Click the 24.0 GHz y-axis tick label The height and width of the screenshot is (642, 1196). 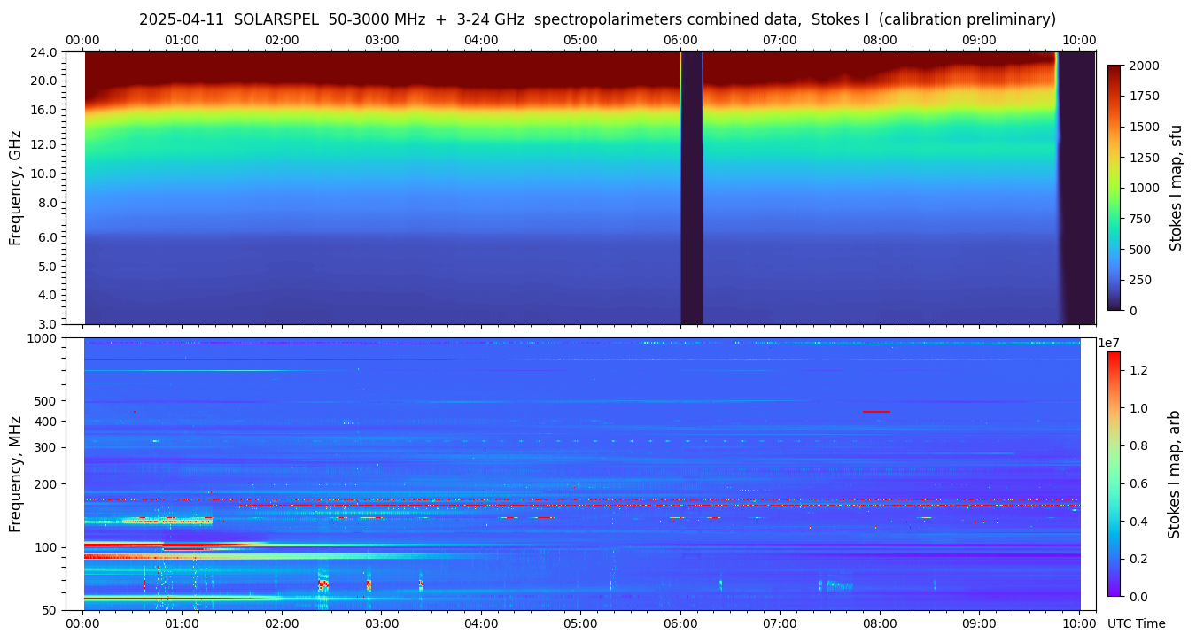[x=45, y=52]
